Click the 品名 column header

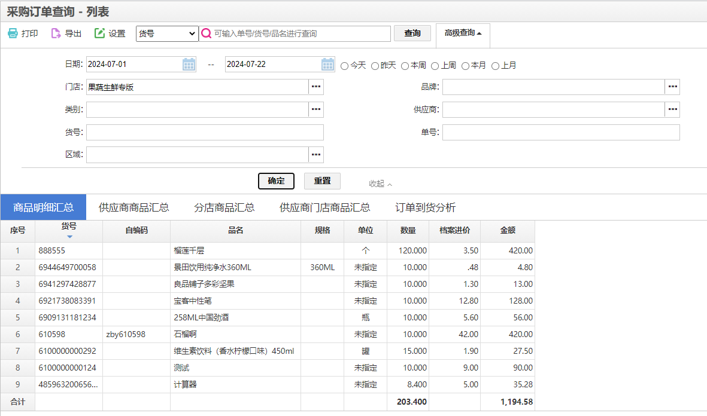coord(235,231)
